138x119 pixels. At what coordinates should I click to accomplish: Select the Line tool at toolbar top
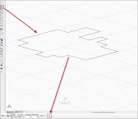(2, 2)
